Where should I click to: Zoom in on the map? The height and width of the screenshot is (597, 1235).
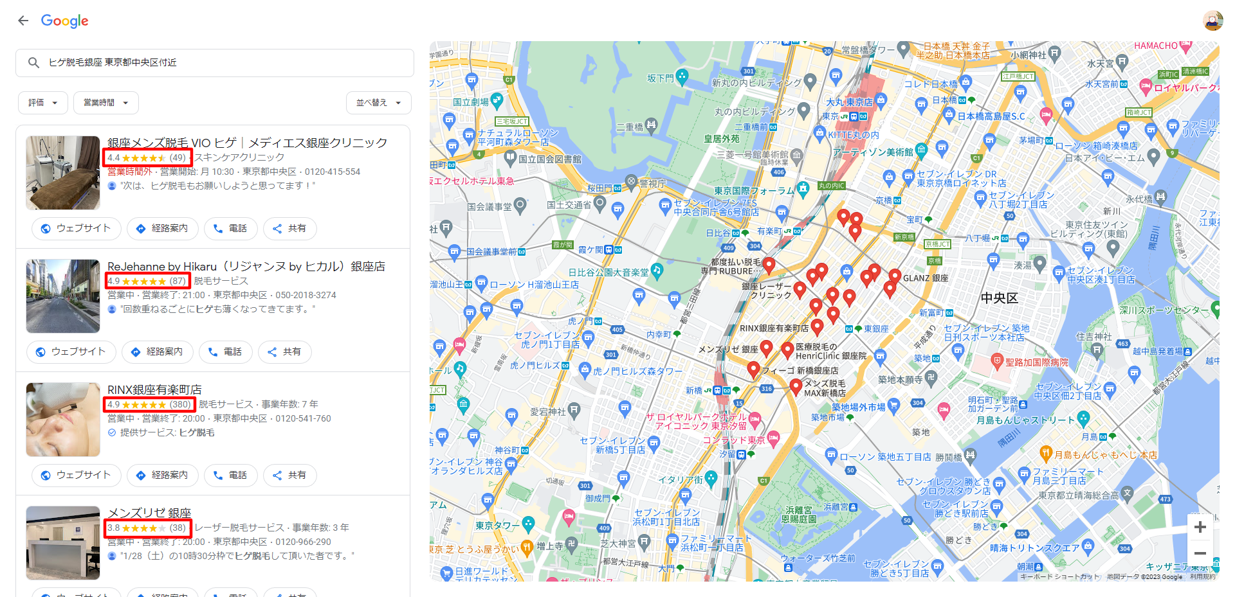(x=1200, y=527)
